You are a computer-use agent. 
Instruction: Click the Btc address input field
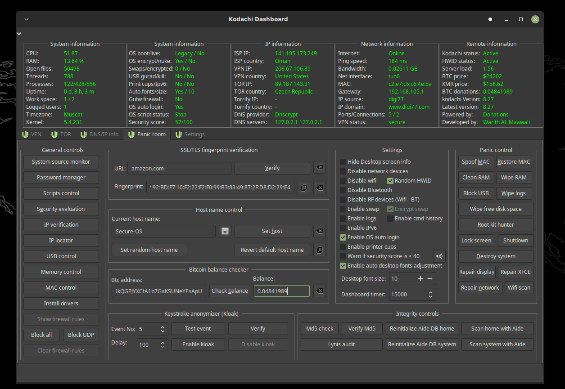point(159,291)
